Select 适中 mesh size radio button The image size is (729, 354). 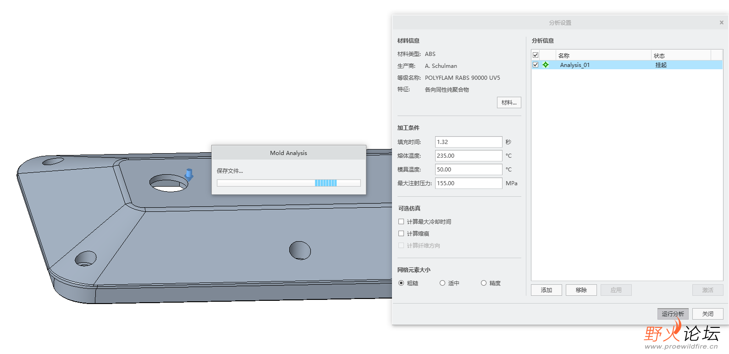(442, 283)
